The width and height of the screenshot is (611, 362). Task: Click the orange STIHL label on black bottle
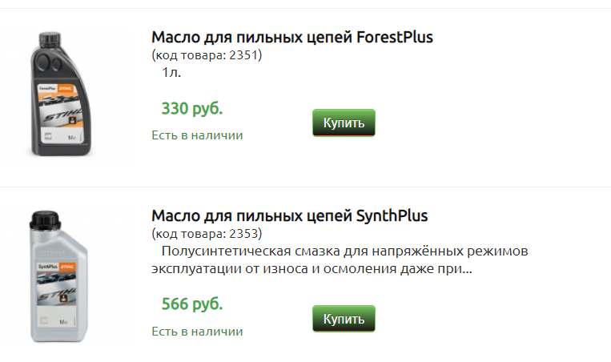click(66, 89)
